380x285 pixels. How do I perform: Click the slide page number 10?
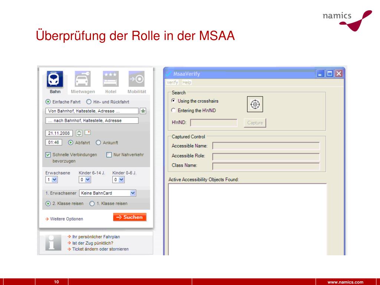(x=56, y=282)
